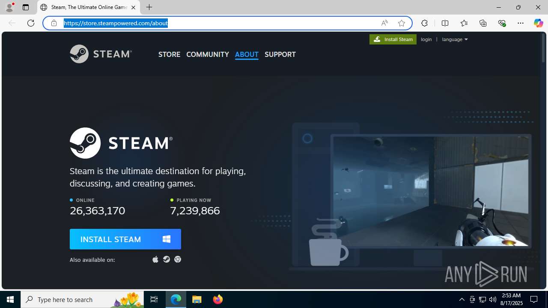Open Edge Settings and more menu
Screen dimensions: 548x308
(x=521, y=23)
